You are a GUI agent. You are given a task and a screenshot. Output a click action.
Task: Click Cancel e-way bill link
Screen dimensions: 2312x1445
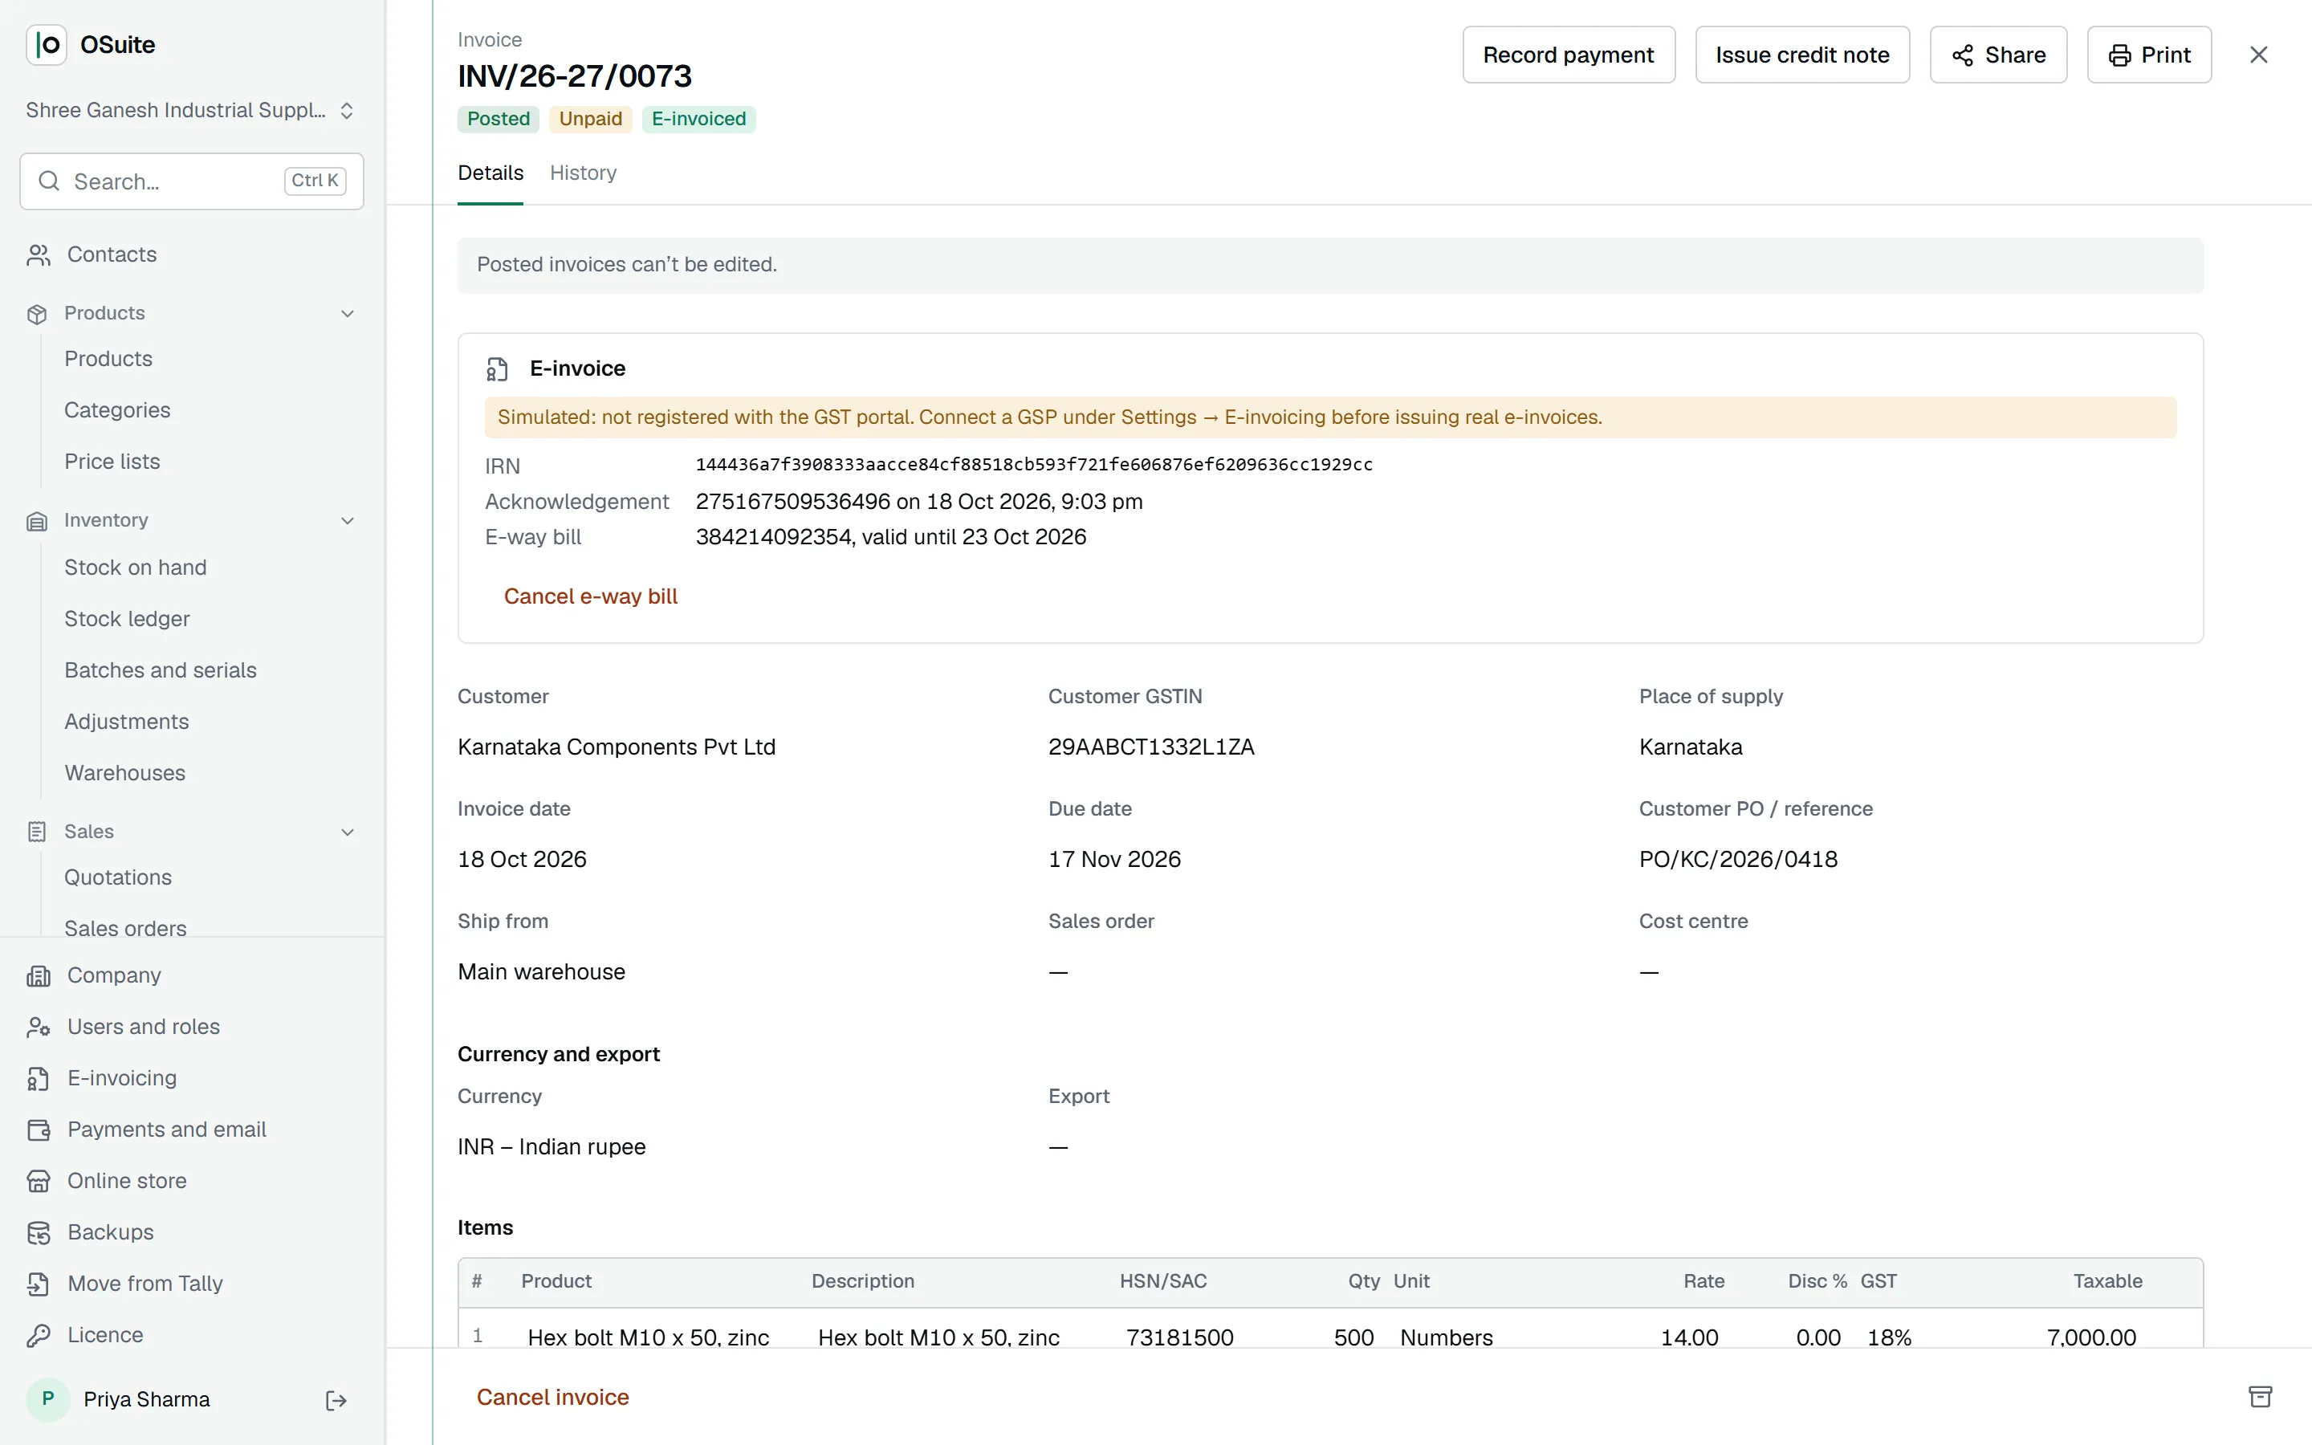pyautogui.click(x=590, y=596)
